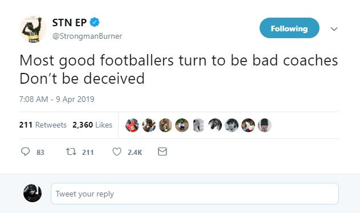View the 211 Retweets list
This screenshot has width=360, height=213.
(43, 125)
